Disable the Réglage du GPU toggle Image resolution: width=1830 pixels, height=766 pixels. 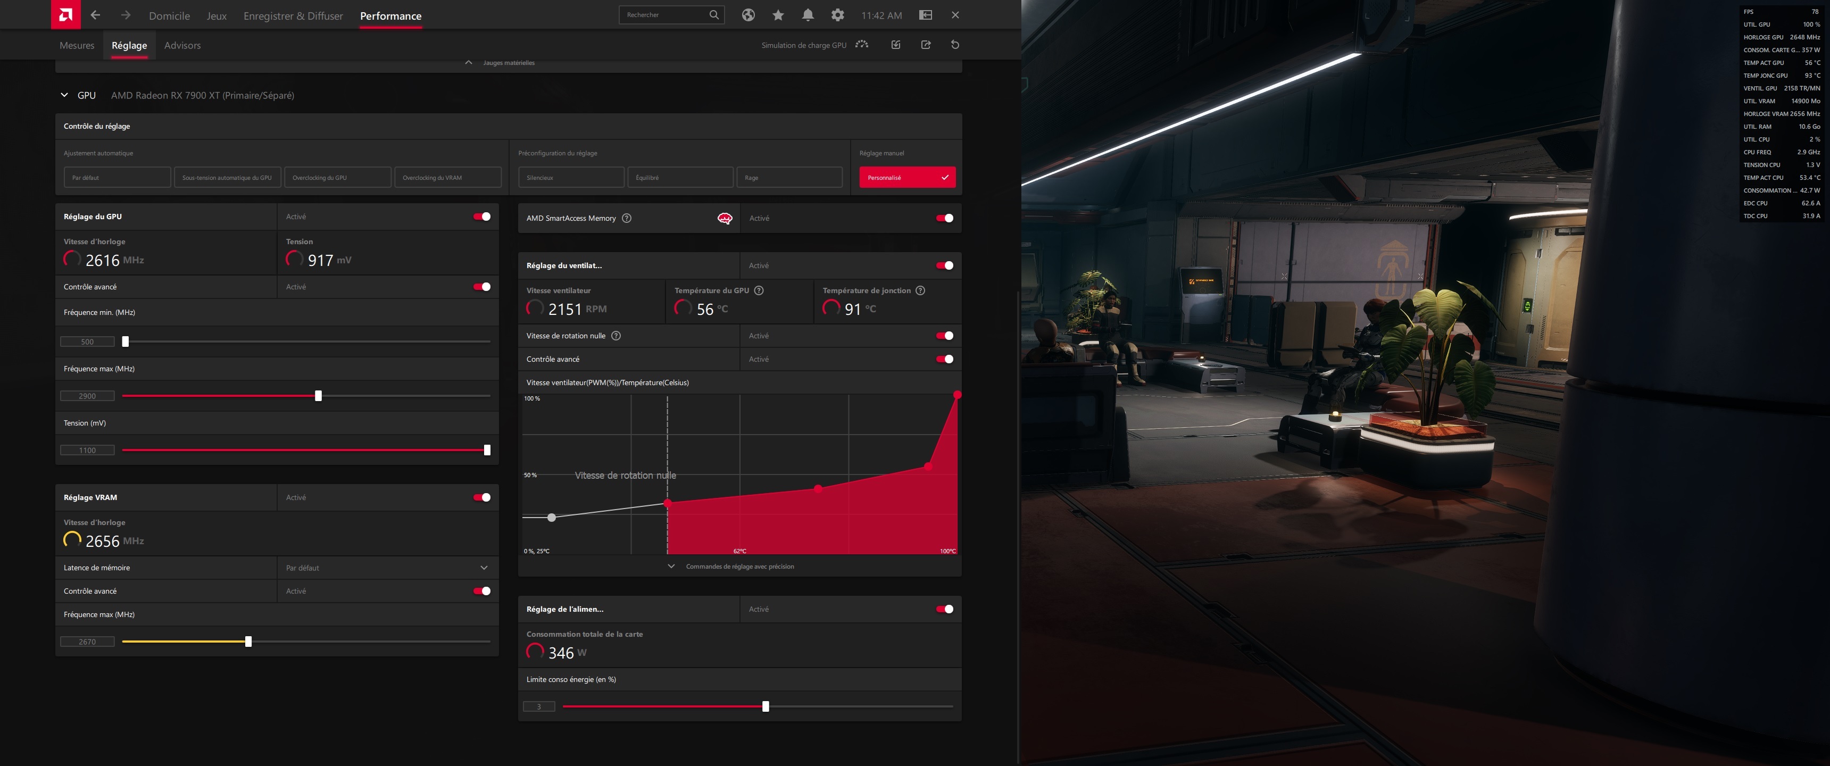(x=481, y=217)
